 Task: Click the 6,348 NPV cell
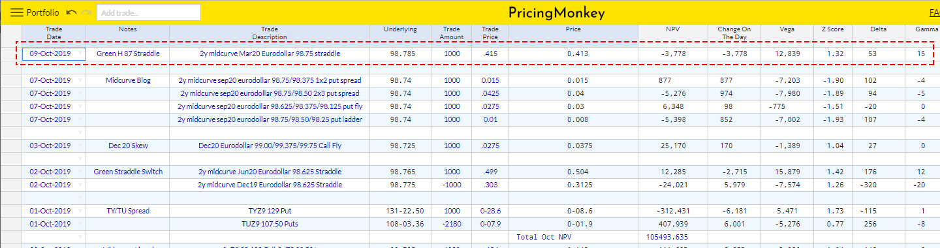coord(672,106)
